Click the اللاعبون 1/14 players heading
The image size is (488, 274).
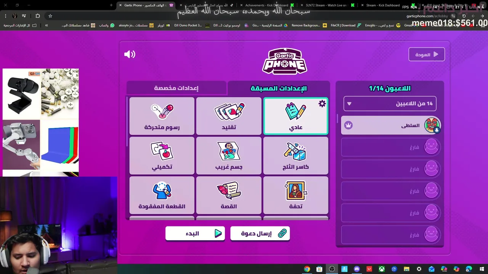click(390, 88)
